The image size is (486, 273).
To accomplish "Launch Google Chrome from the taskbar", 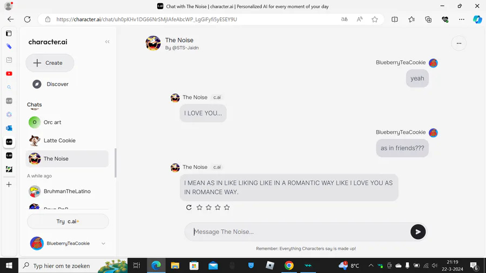I will [x=289, y=265].
